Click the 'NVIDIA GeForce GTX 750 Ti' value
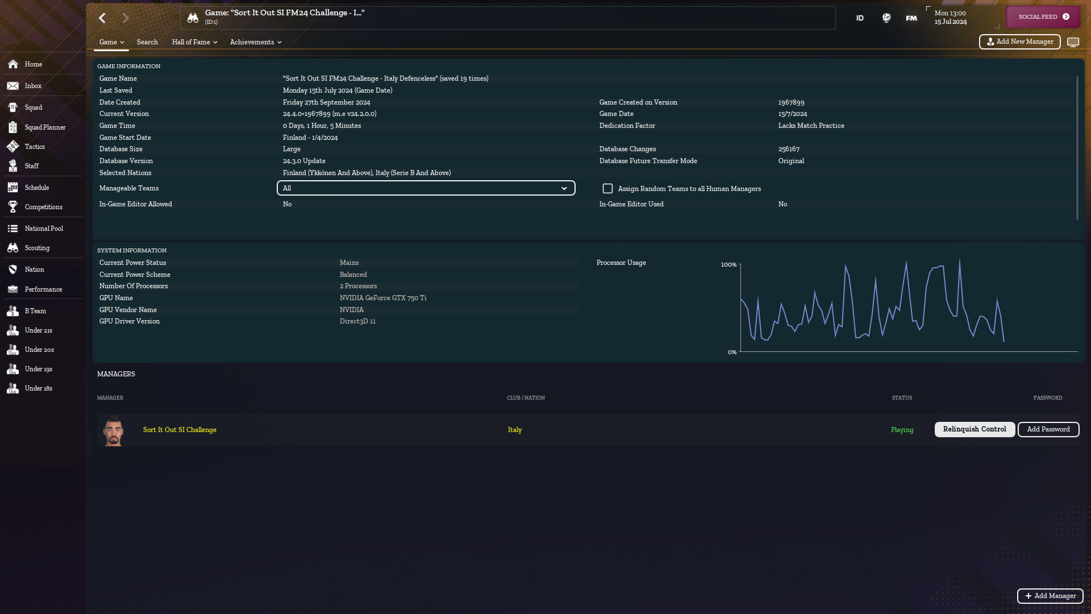1091x614 pixels. click(x=383, y=298)
